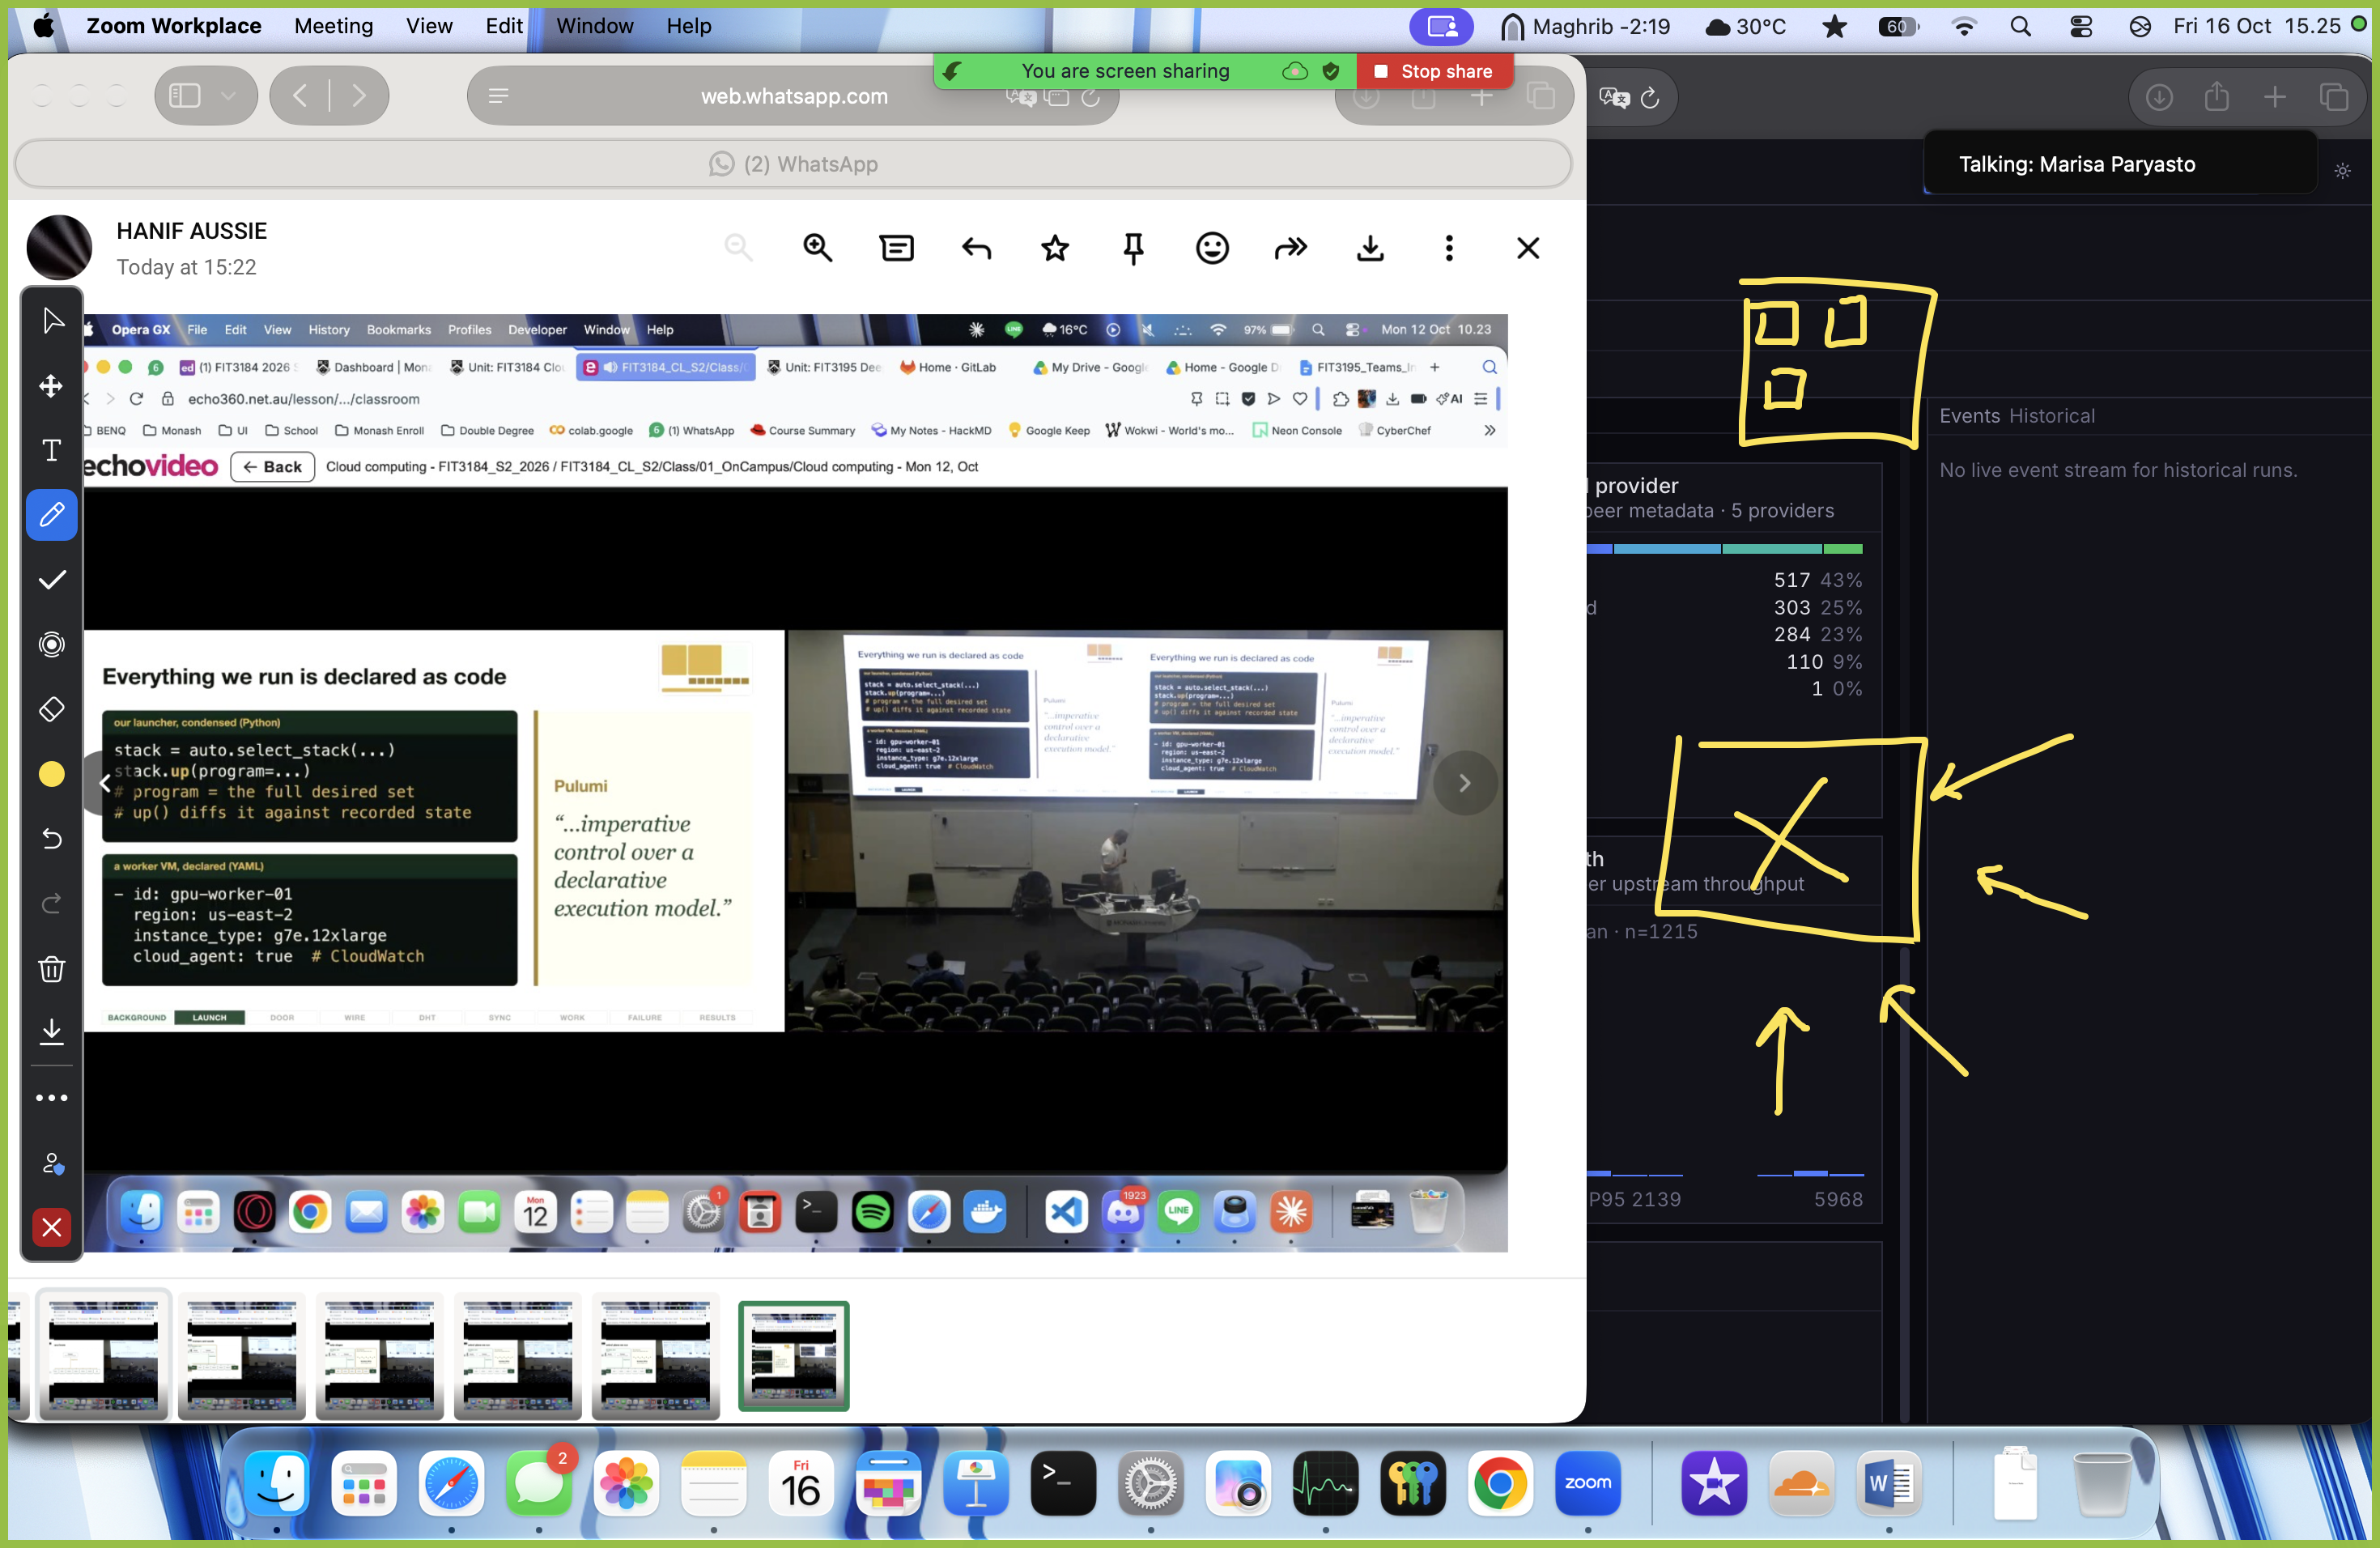The image size is (2380, 1548).
Task: Open the Events tab in background window
Action: click(x=1969, y=416)
